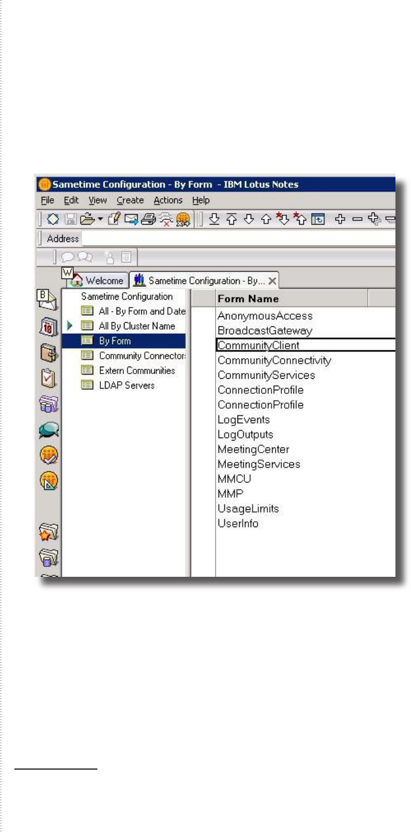Click the open folder toolbar icon

86,219
